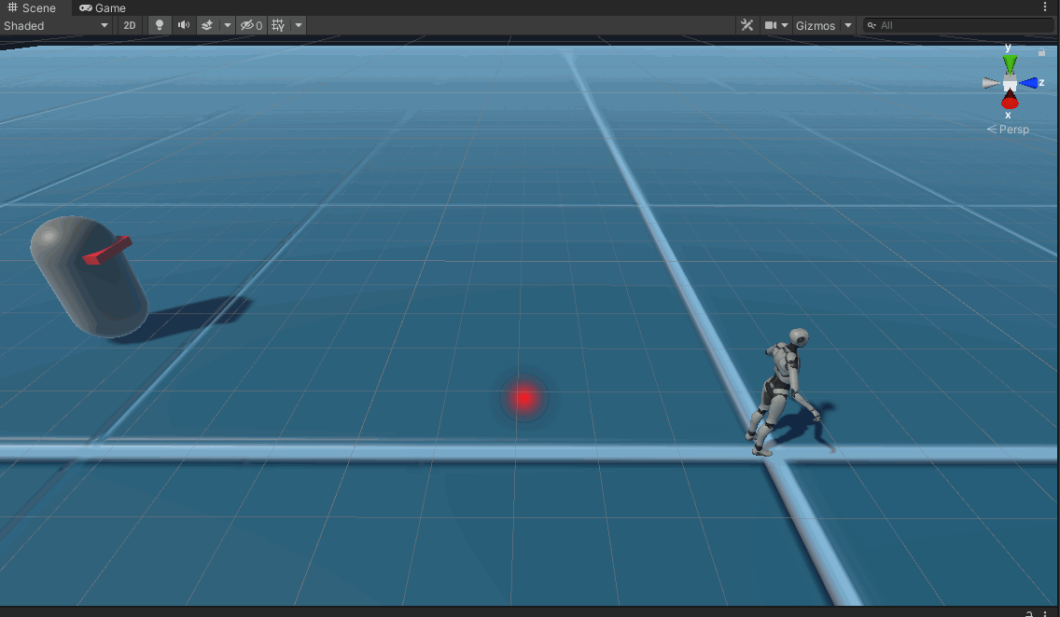This screenshot has height=617, width=1060.
Task: Open the effects options dropdown arrow
Action: (x=227, y=26)
